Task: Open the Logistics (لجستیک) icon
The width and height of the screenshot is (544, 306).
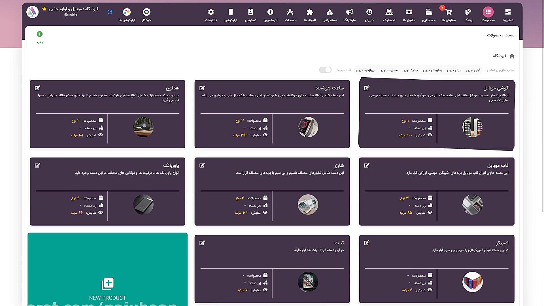Action: click(389, 12)
